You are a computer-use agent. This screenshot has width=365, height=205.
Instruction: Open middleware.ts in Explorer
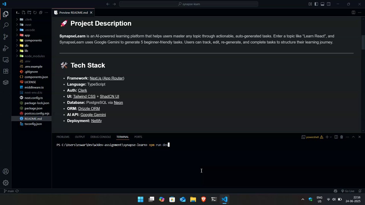34,87
